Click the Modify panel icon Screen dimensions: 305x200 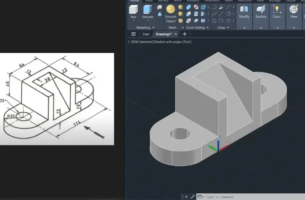[x=244, y=9]
